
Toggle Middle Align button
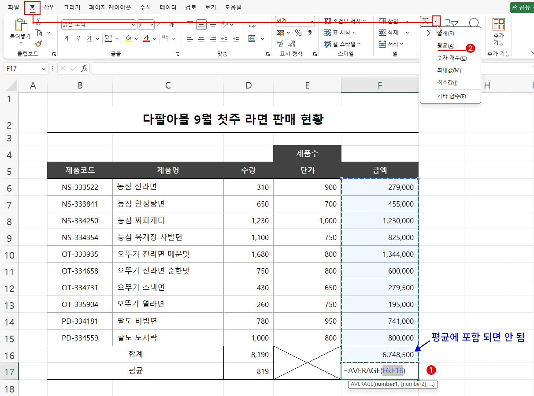coord(201,24)
